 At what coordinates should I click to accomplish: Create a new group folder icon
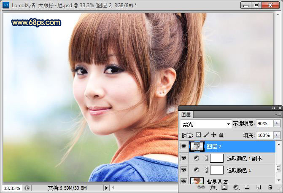(247, 187)
